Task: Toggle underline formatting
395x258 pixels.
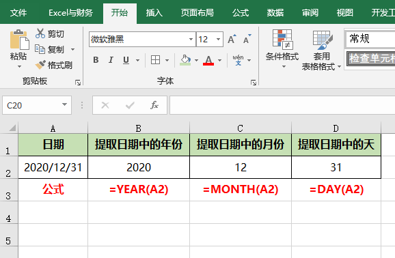Action: [x=126, y=60]
